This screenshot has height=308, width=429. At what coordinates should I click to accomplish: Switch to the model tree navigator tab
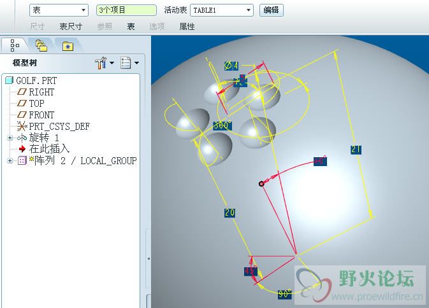click(x=14, y=45)
